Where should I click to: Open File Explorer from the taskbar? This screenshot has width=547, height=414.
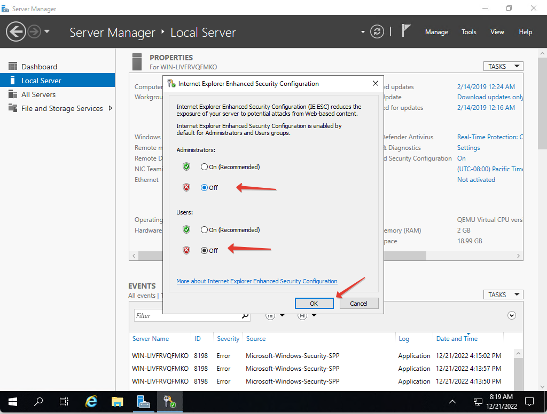[117, 402]
